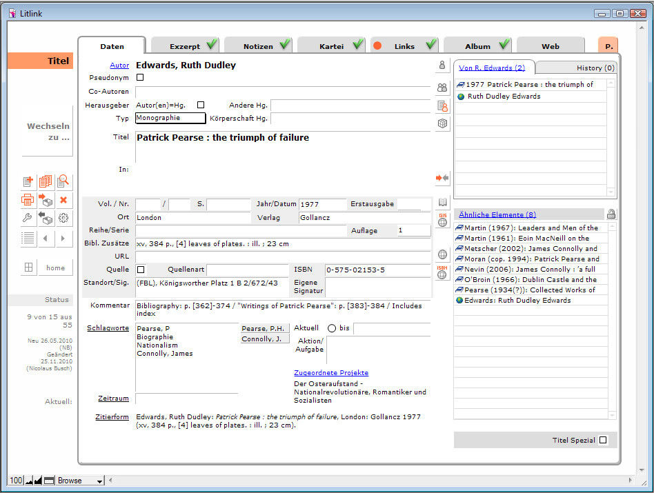Switch to the Notizen tab
The image size is (654, 493).
click(258, 46)
